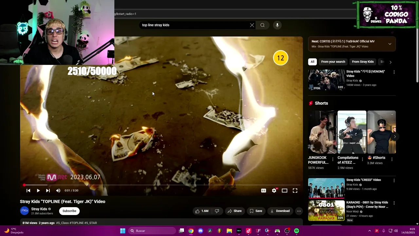419x236 pixels.
Task: Show more filter chips arrow
Action: [390, 62]
